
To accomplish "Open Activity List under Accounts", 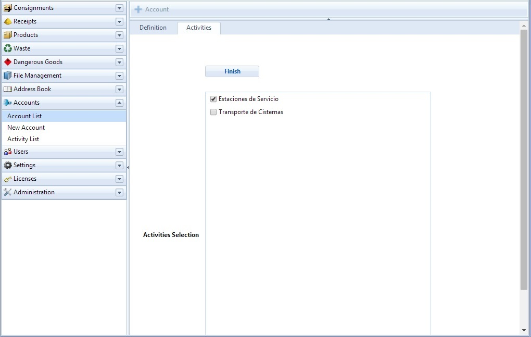I will pos(23,139).
